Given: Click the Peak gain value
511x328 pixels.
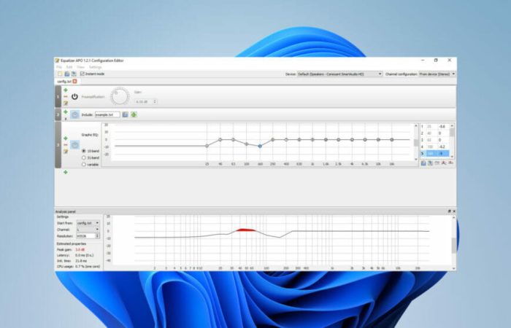Looking at the screenshot, I should click(x=80, y=249).
